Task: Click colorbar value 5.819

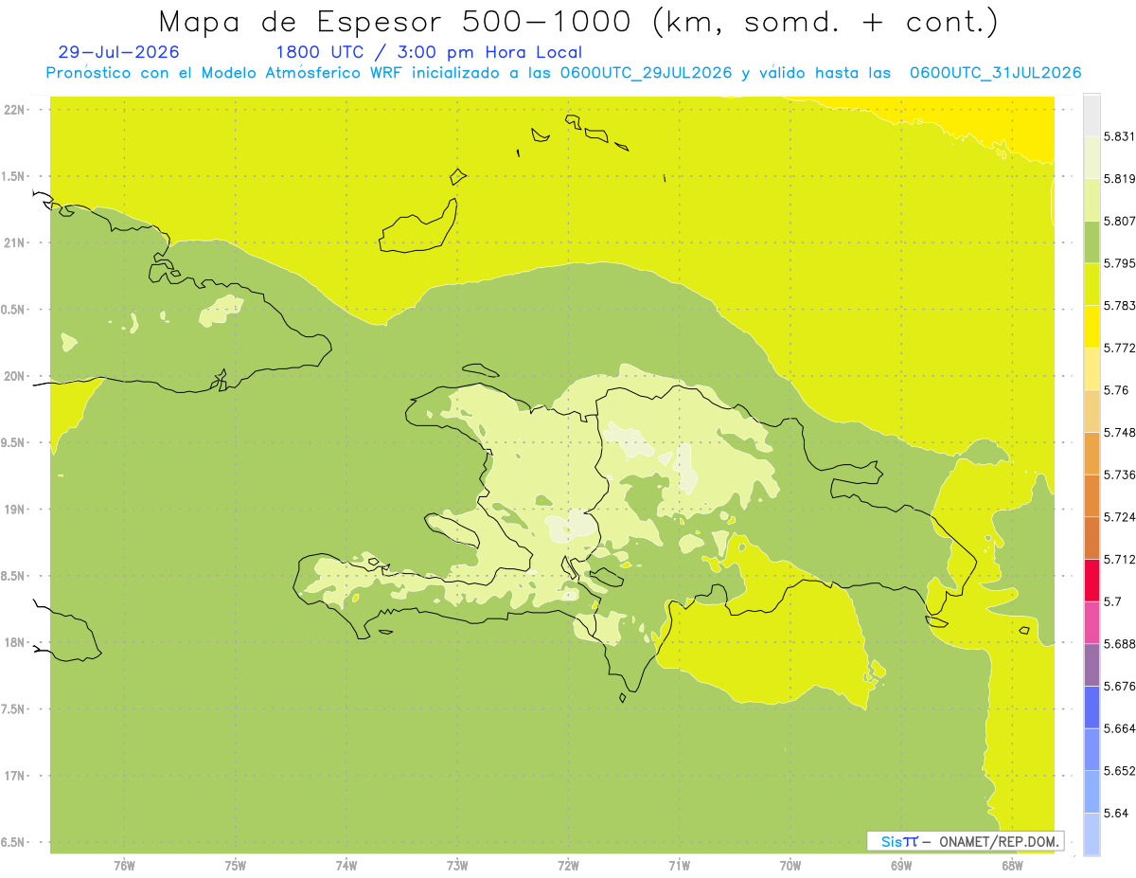Action: click(x=1119, y=179)
